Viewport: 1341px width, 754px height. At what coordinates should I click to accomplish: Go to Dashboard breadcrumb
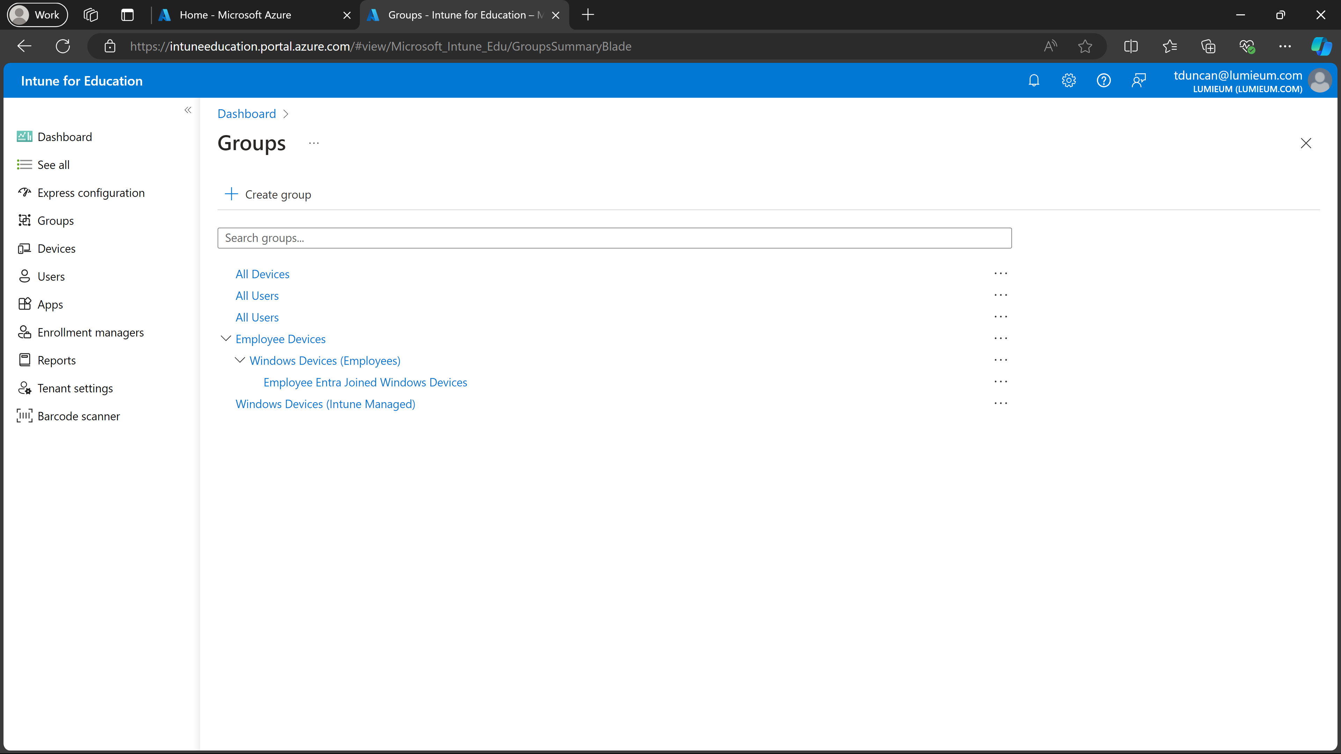pyautogui.click(x=246, y=114)
